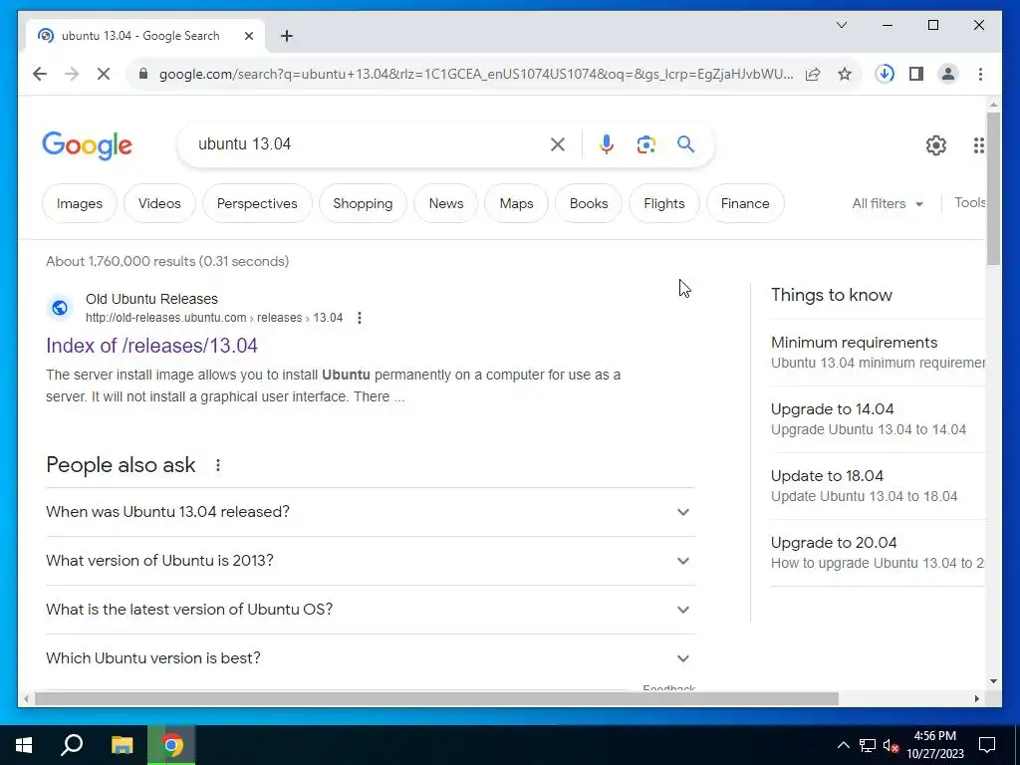Open the Update to 18.04 entry
Viewport: 1020px width, 765px height.
coord(878,486)
